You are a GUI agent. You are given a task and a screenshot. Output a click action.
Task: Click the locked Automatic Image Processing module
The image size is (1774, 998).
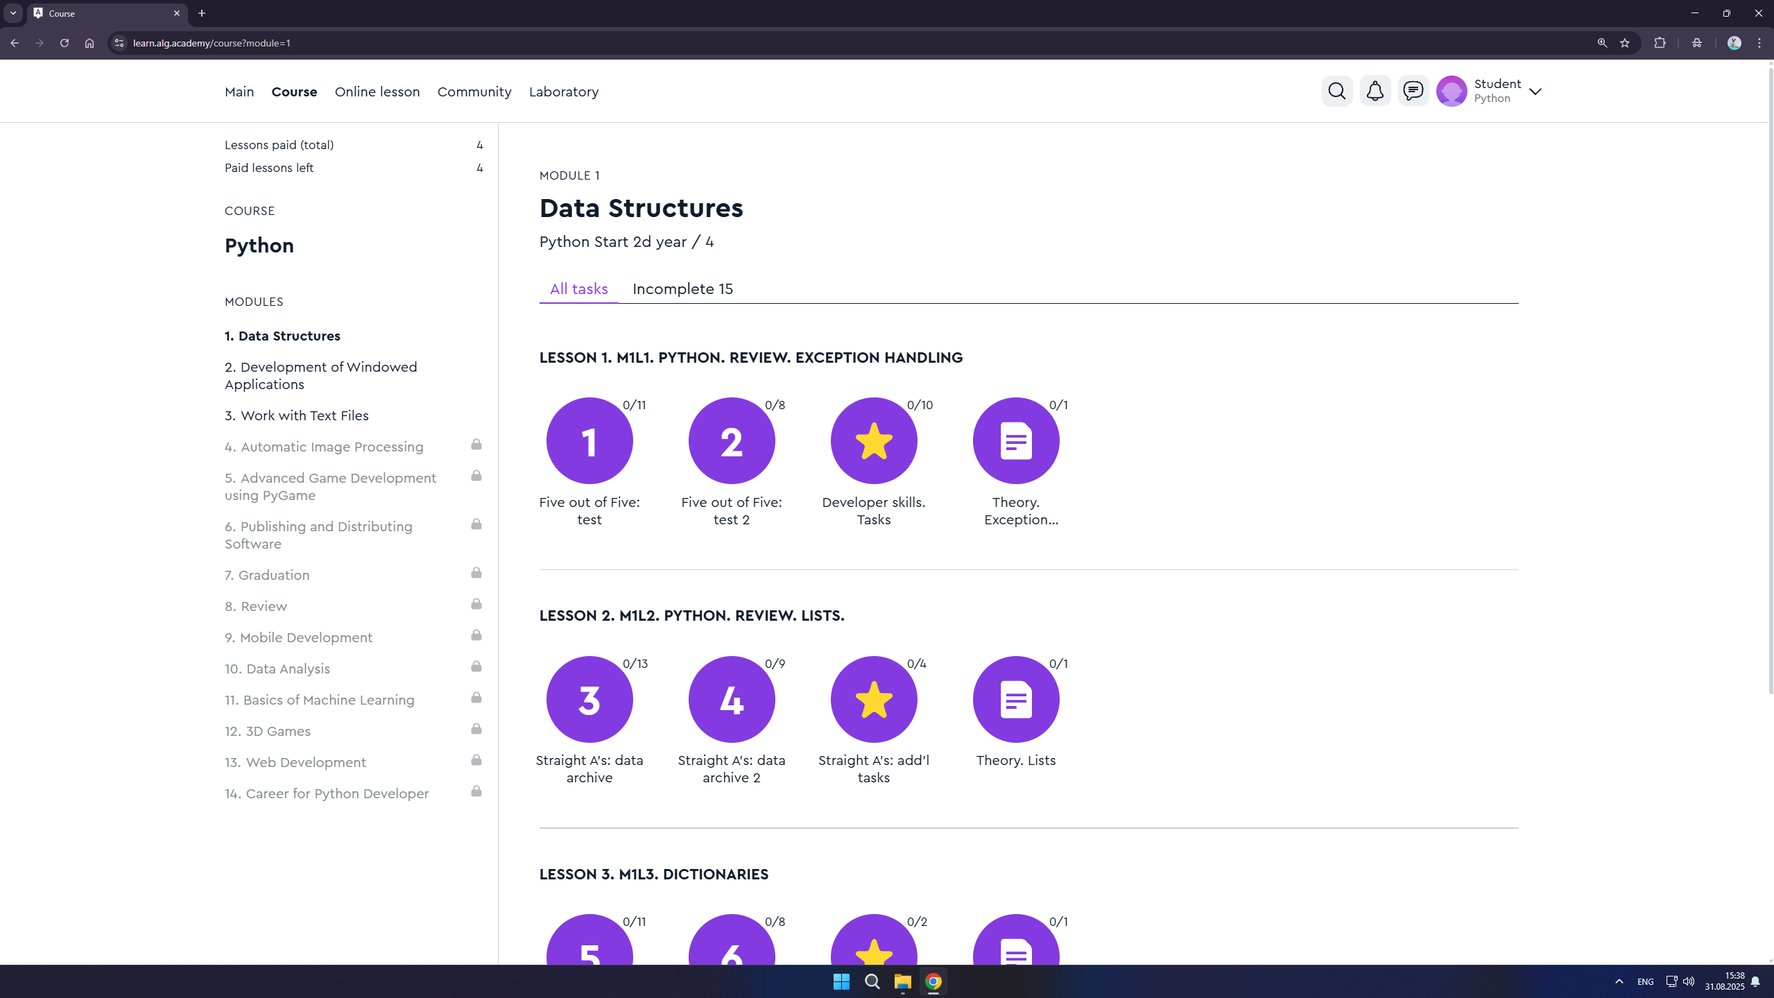324,447
